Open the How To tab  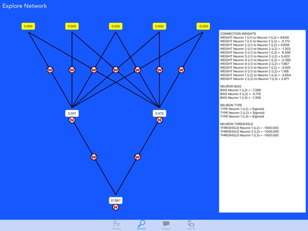(x=191, y=225)
